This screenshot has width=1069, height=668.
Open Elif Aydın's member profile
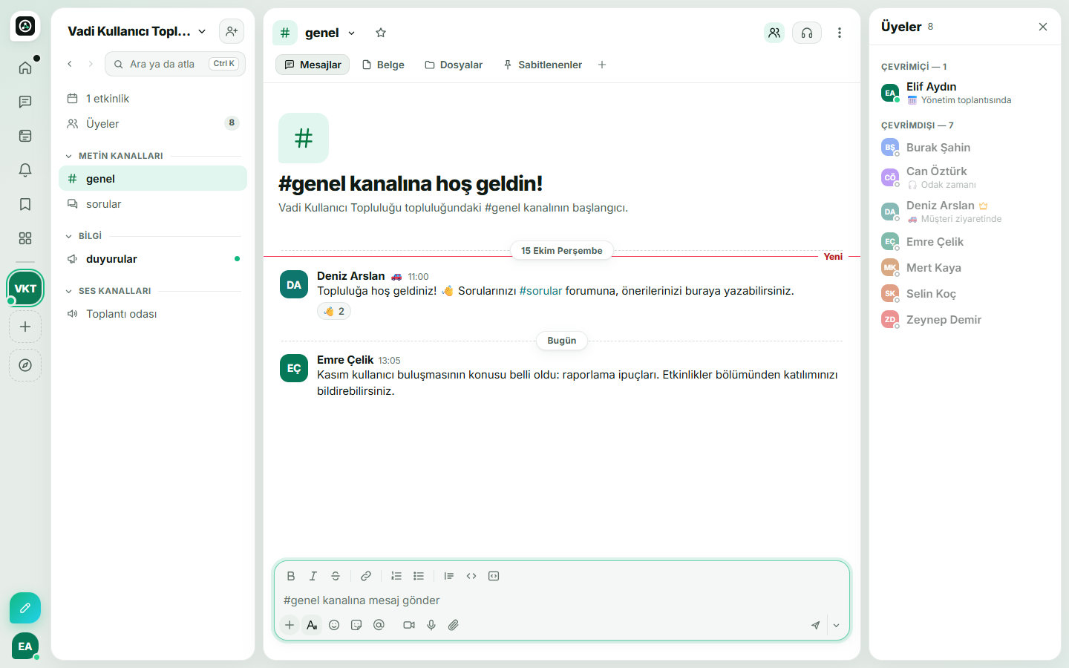coord(965,93)
